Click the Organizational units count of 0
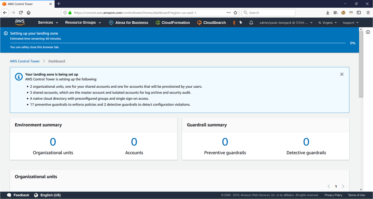 [x=53, y=142]
